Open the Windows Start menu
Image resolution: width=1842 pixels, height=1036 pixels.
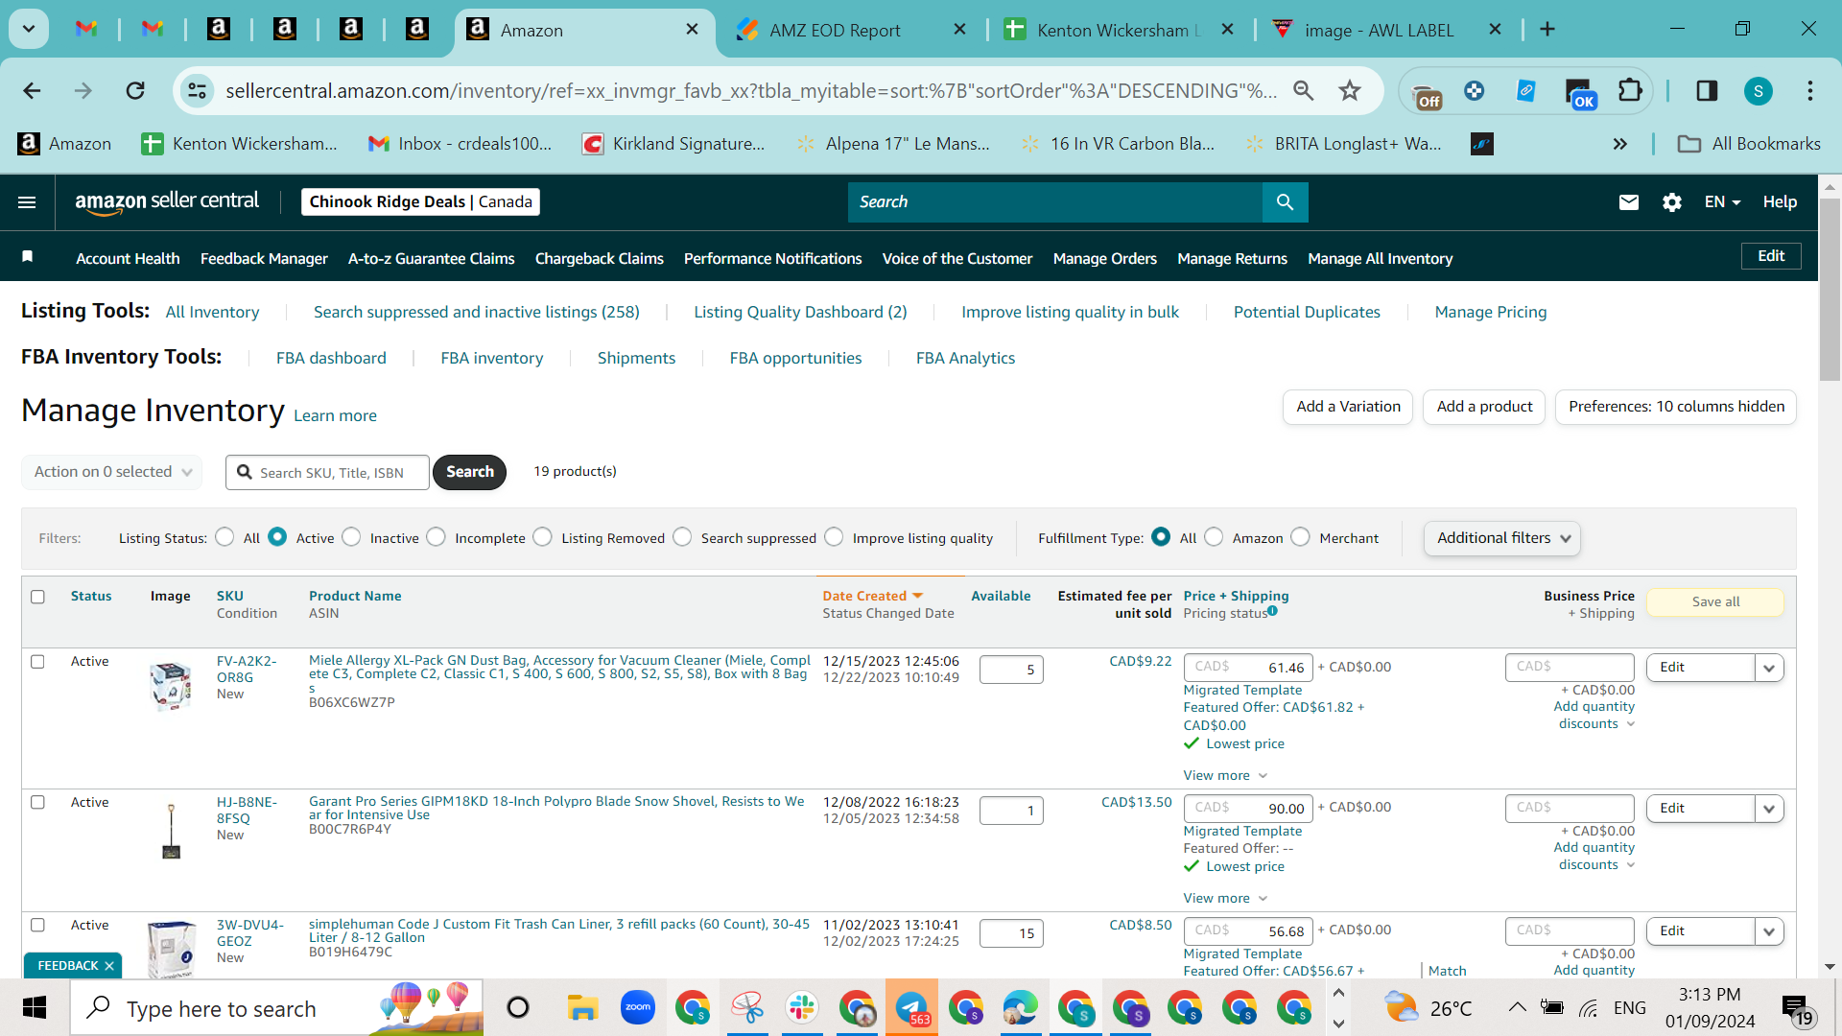(x=35, y=1008)
